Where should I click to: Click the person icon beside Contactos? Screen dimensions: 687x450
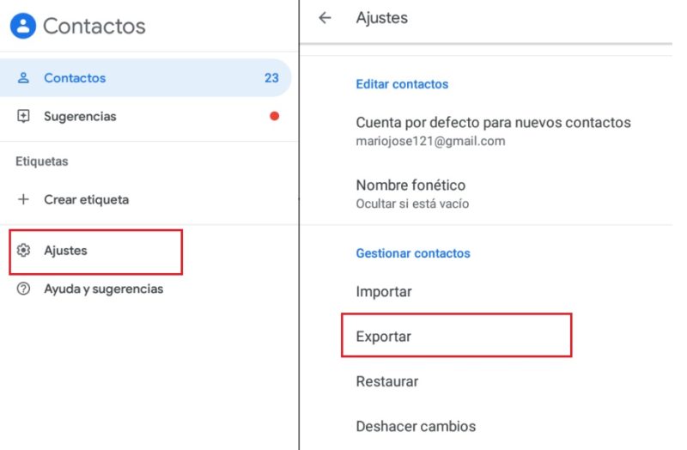tap(23, 78)
